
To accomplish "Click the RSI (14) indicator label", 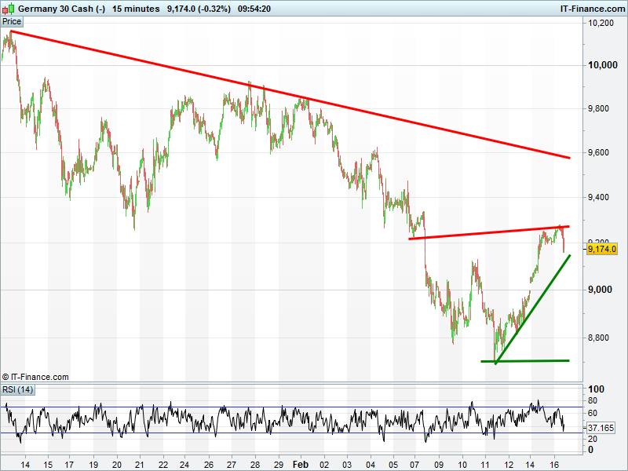I will pos(17,389).
